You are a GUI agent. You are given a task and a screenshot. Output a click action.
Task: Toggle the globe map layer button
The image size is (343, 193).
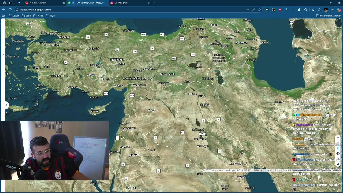(338, 148)
